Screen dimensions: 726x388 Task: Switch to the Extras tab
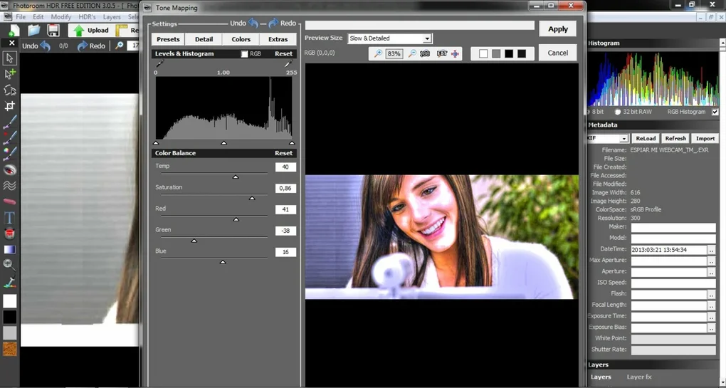coord(278,39)
